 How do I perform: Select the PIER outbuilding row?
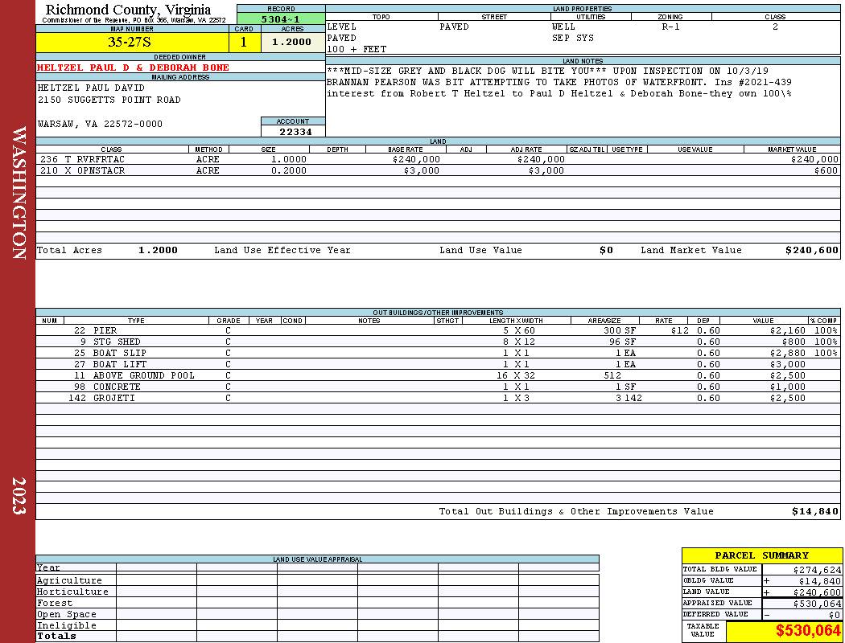[x=438, y=331]
